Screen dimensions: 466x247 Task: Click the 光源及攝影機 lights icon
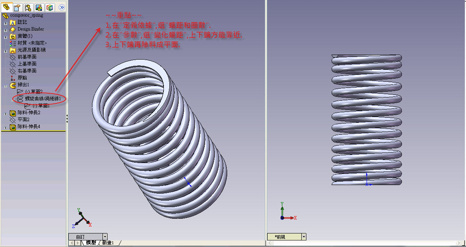pos(13,50)
